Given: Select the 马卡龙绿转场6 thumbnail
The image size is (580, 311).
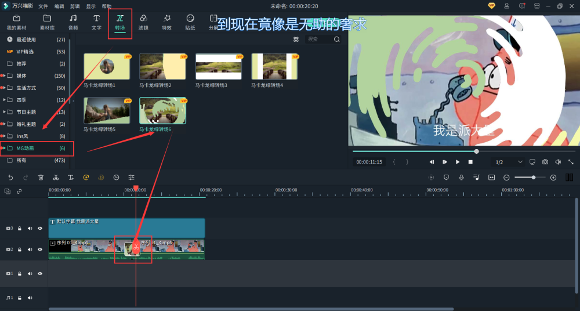Looking at the screenshot, I should [163, 110].
